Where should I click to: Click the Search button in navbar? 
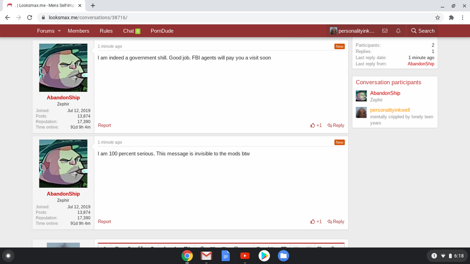(423, 31)
